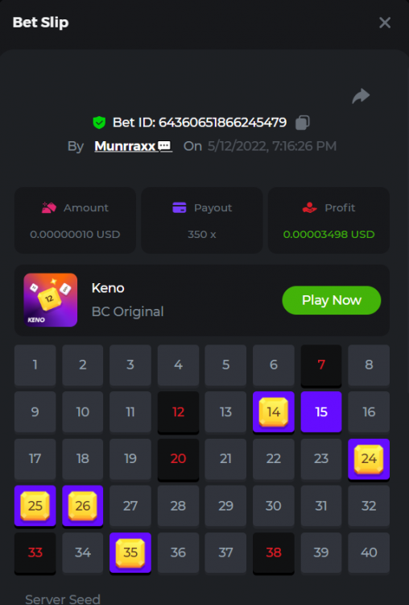409x605 pixels.
Task: Select gem tile number 24
Action: [x=369, y=459]
